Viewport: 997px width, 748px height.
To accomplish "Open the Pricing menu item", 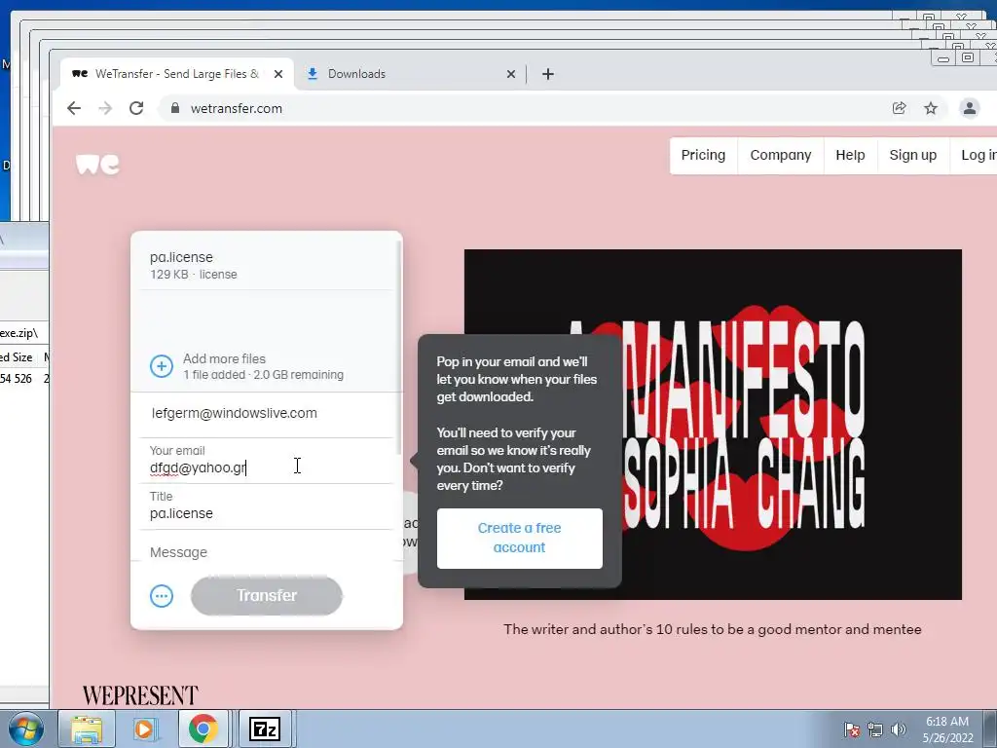I will pos(703,155).
